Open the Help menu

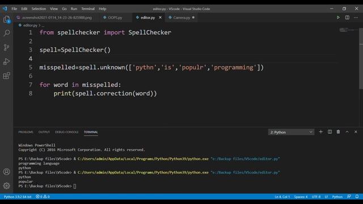pos(102,9)
